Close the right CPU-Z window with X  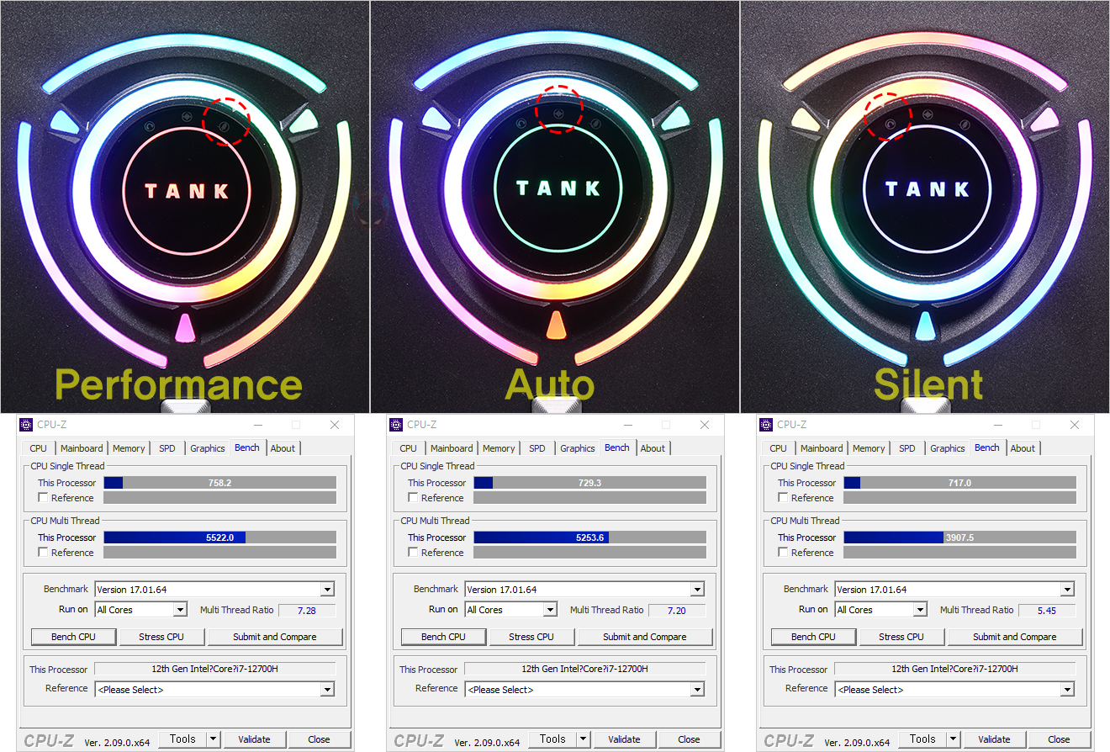coord(1075,425)
